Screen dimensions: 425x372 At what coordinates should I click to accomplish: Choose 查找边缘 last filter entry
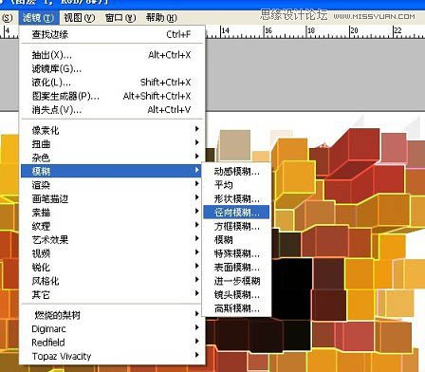pos(112,34)
